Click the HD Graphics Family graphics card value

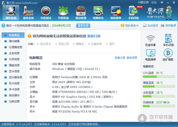point(83,97)
